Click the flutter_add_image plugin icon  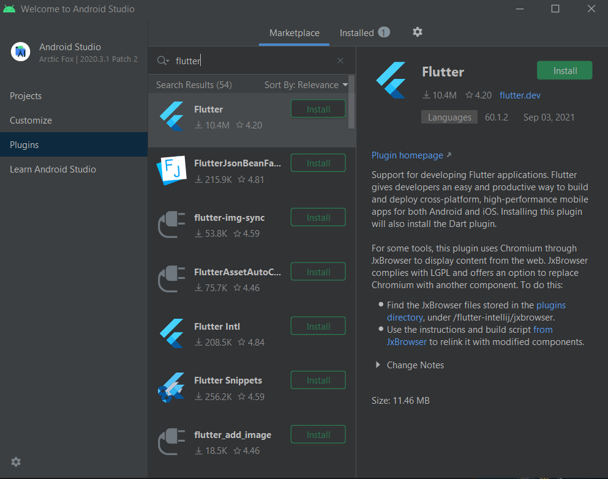(172, 442)
